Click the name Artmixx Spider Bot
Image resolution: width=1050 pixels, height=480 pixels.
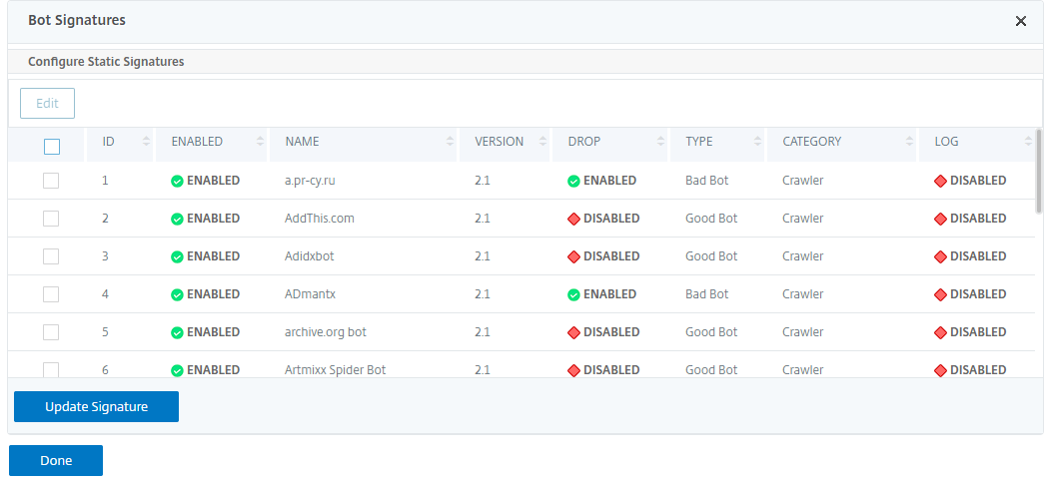coord(336,369)
